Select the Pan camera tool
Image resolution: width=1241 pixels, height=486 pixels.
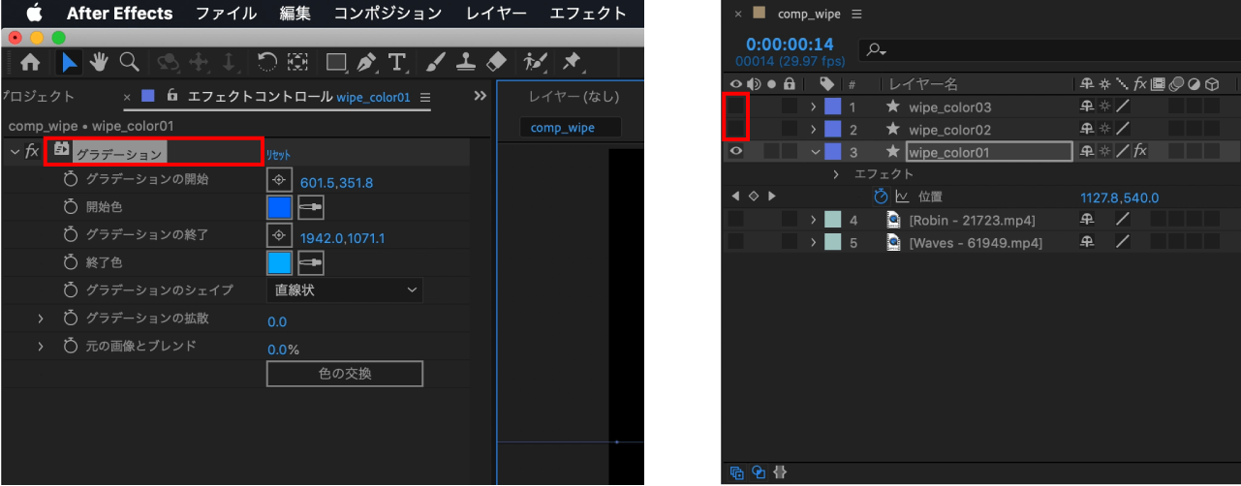(x=200, y=63)
